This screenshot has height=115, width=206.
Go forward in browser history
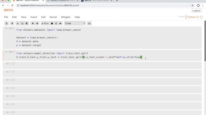pos(8,5)
